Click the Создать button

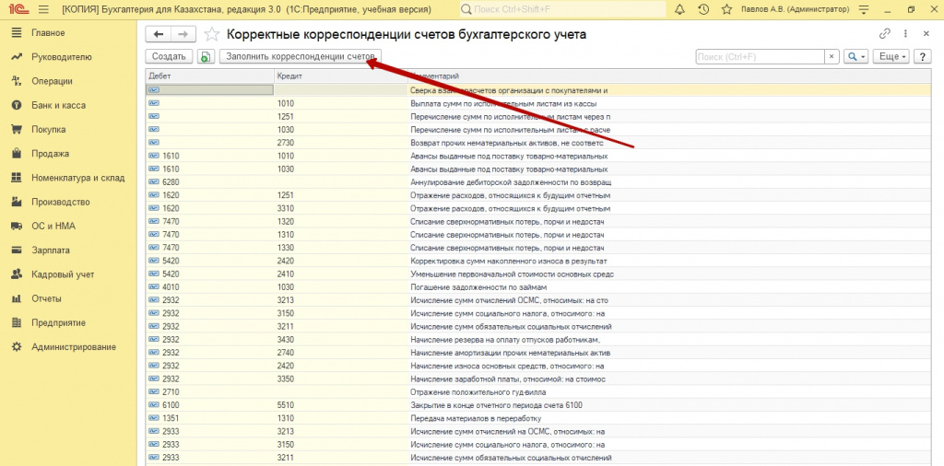(x=170, y=56)
